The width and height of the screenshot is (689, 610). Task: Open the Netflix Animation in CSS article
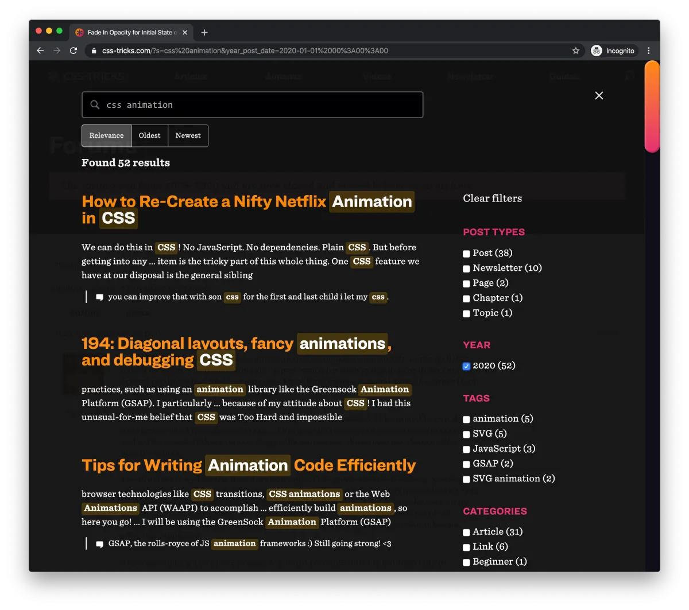pos(247,209)
